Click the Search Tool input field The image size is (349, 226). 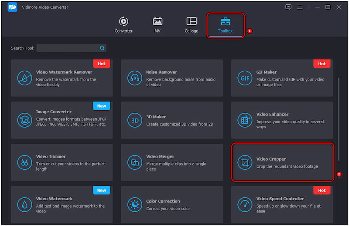(68, 48)
